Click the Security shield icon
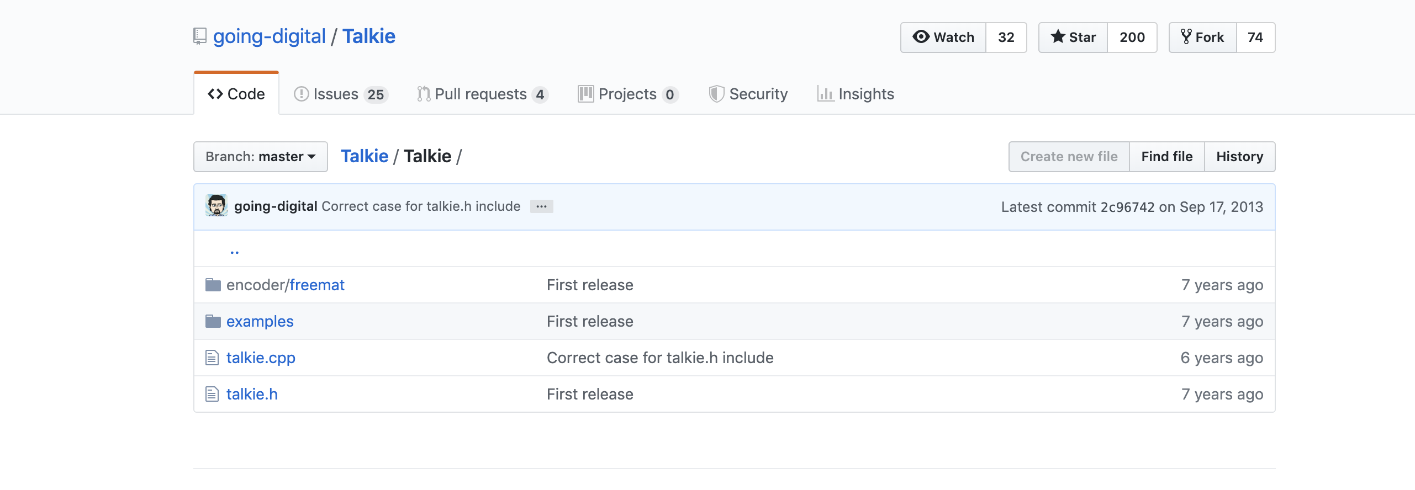Image resolution: width=1415 pixels, height=490 pixels. point(716,94)
